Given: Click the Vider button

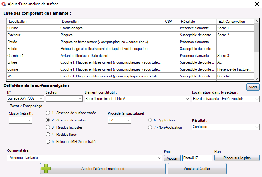Looking at the screenshot, I should click(253, 87).
